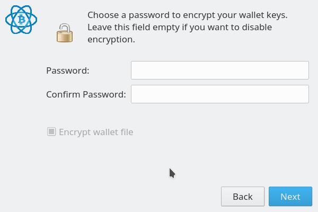Click the golden padlock icon
This screenshot has height=212, width=318.
point(64,32)
